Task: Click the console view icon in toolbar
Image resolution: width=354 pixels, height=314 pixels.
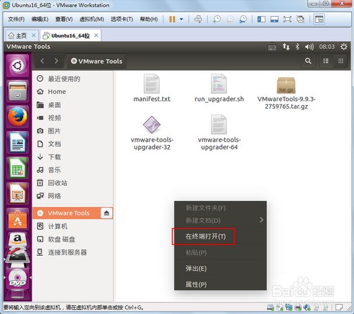Action: (x=319, y=19)
